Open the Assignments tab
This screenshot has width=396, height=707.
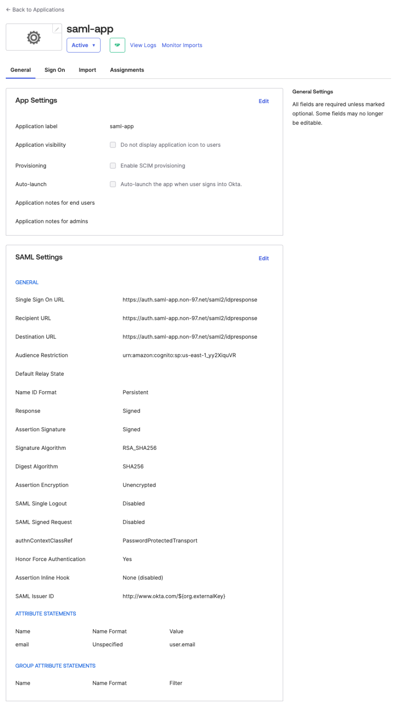point(127,70)
